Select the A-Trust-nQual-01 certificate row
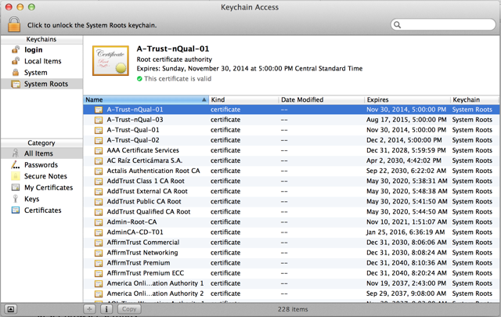The width and height of the screenshot is (501, 317). tap(291, 110)
